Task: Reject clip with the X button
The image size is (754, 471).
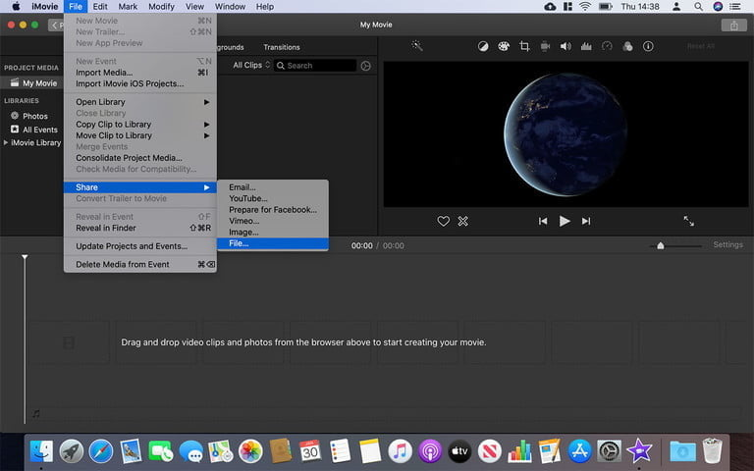Action: 463,221
